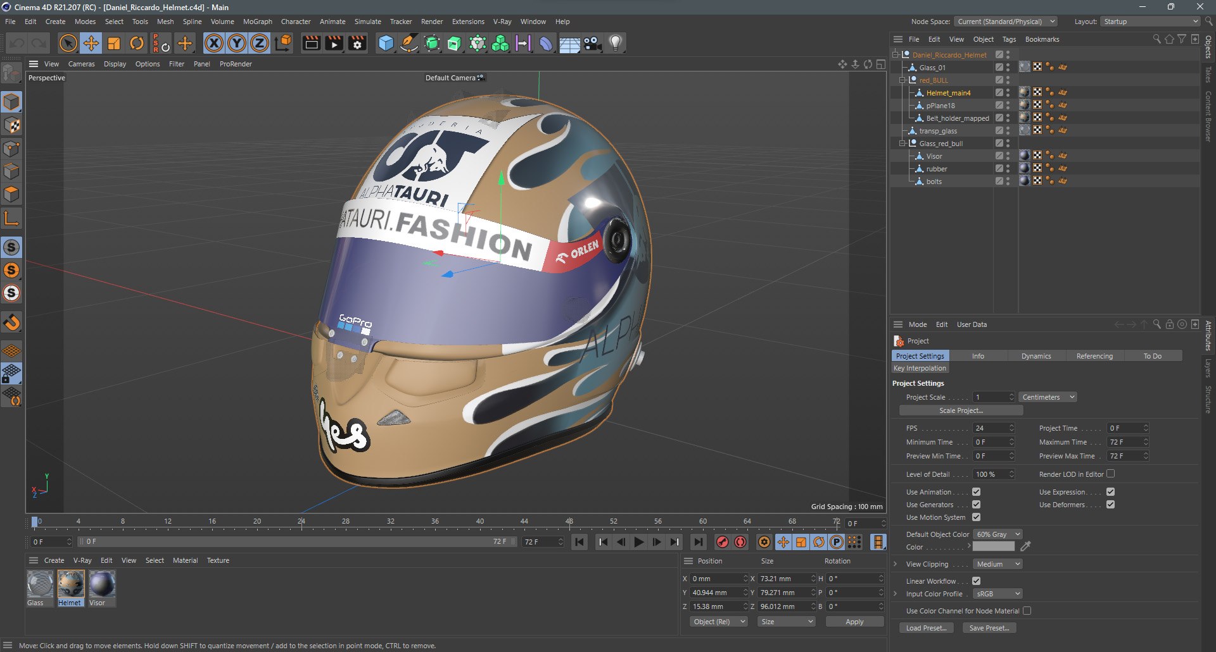Click the project Color swatch
Image resolution: width=1216 pixels, height=652 pixels.
pyautogui.click(x=993, y=546)
